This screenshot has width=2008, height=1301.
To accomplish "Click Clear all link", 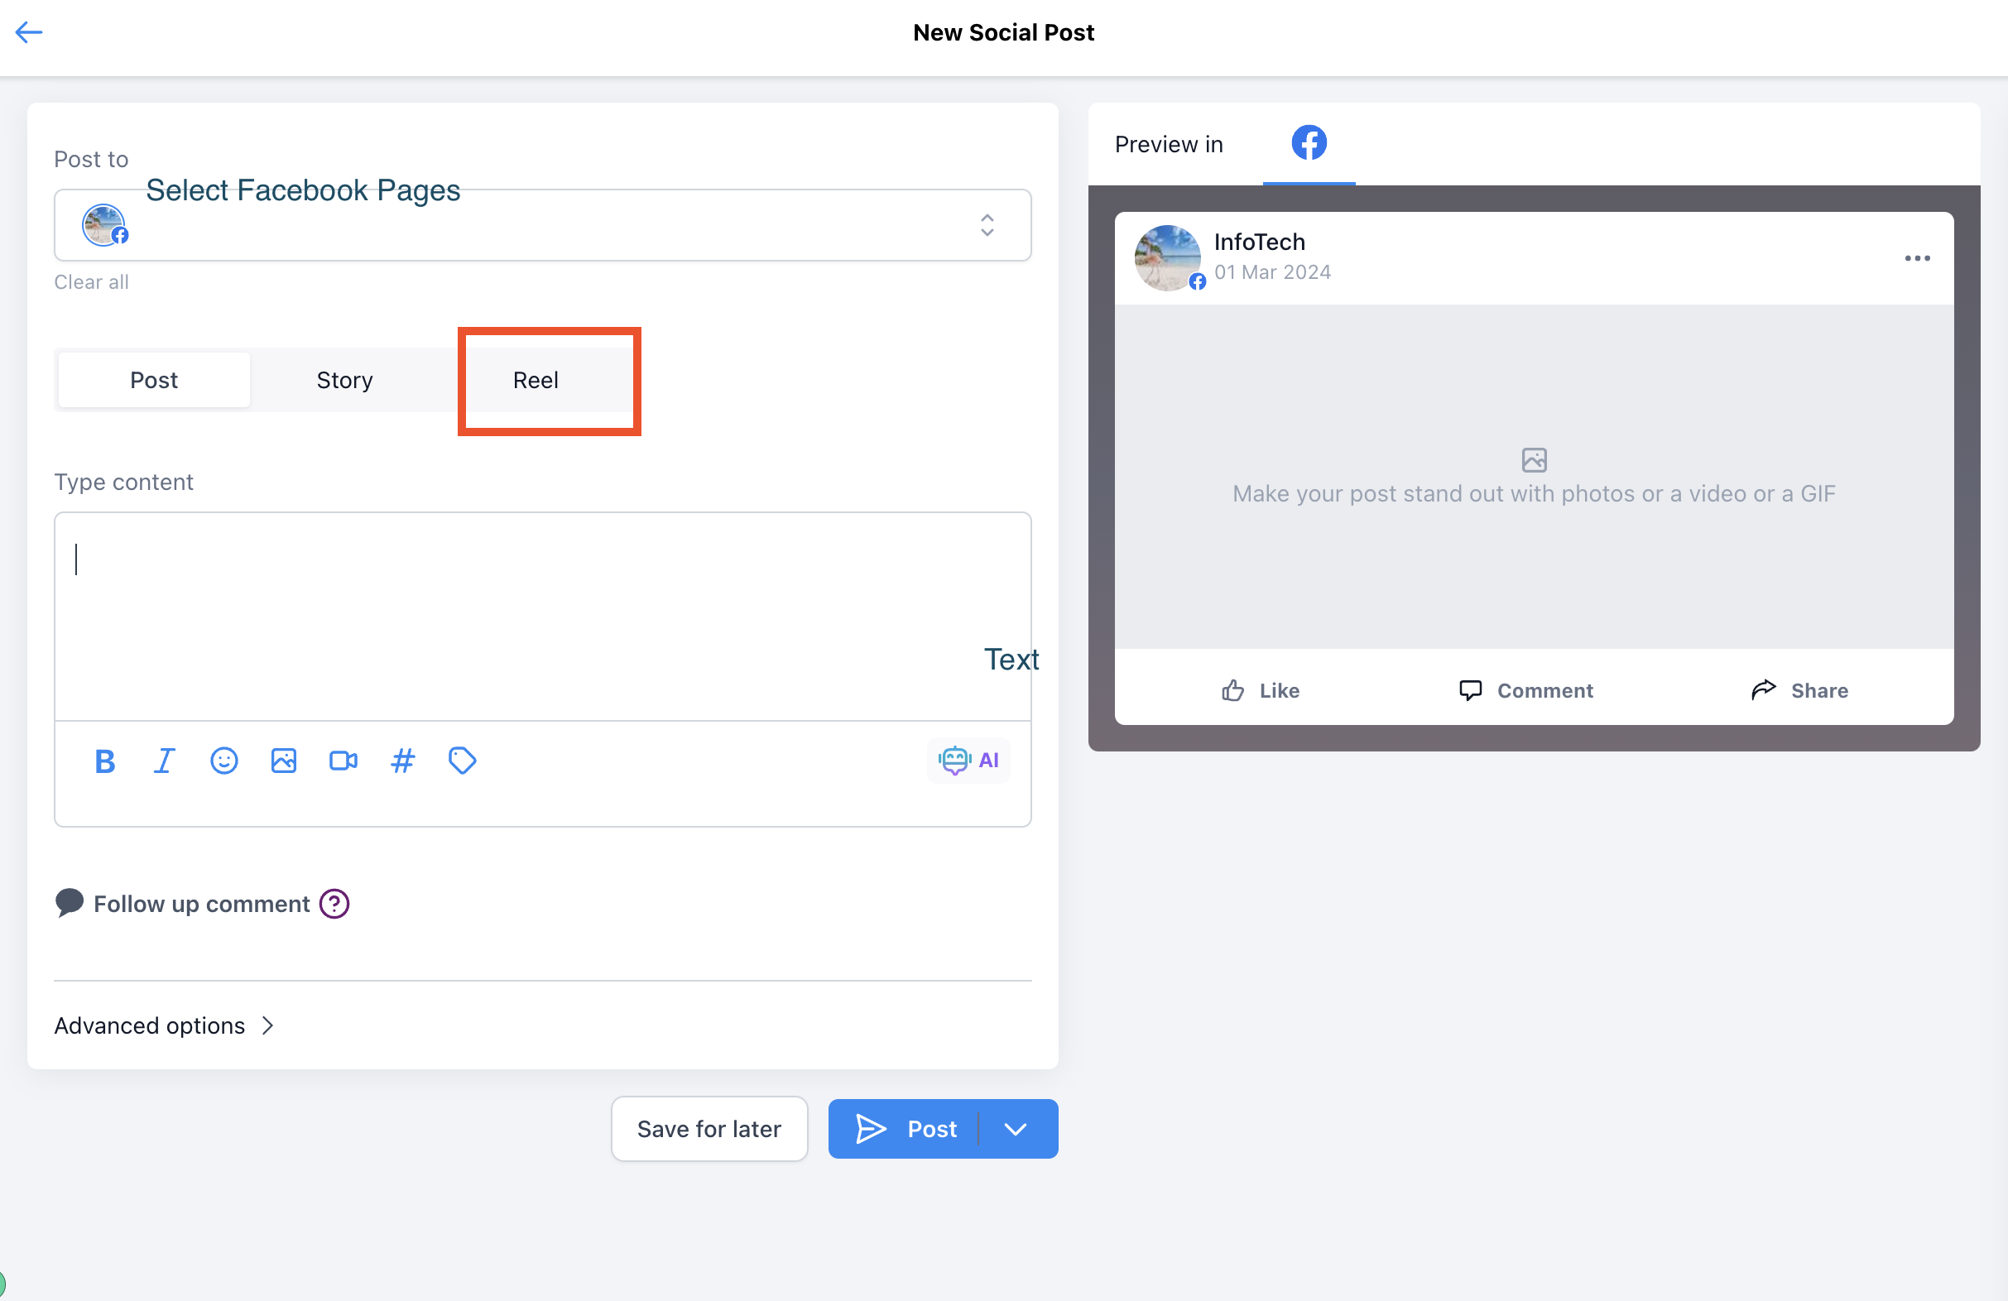I will point(91,281).
